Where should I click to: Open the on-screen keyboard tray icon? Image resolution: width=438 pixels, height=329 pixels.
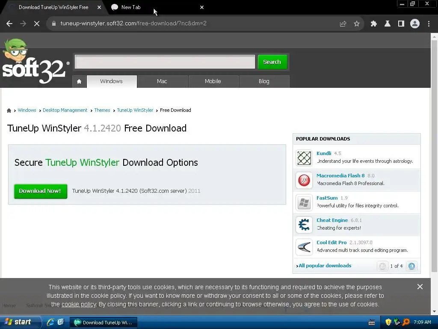(372, 322)
